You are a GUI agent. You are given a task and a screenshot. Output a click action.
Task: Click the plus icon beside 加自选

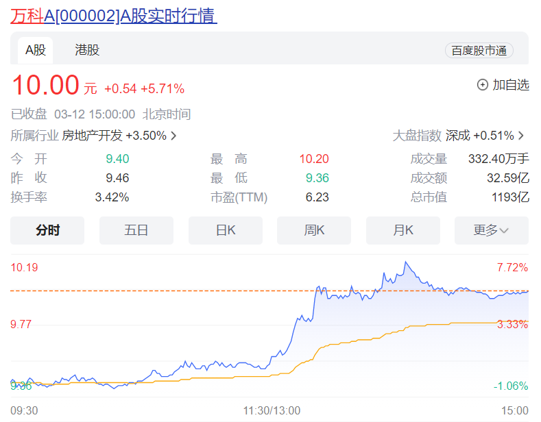(482, 85)
